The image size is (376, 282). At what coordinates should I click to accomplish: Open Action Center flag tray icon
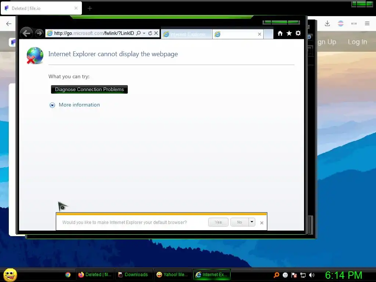[294, 275]
